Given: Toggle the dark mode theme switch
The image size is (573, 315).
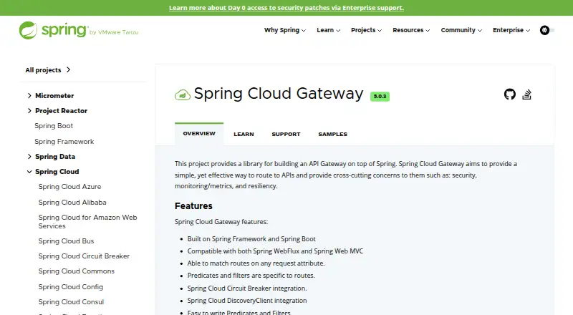Looking at the screenshot, I should pyautogui.click(x=546, y=30).
